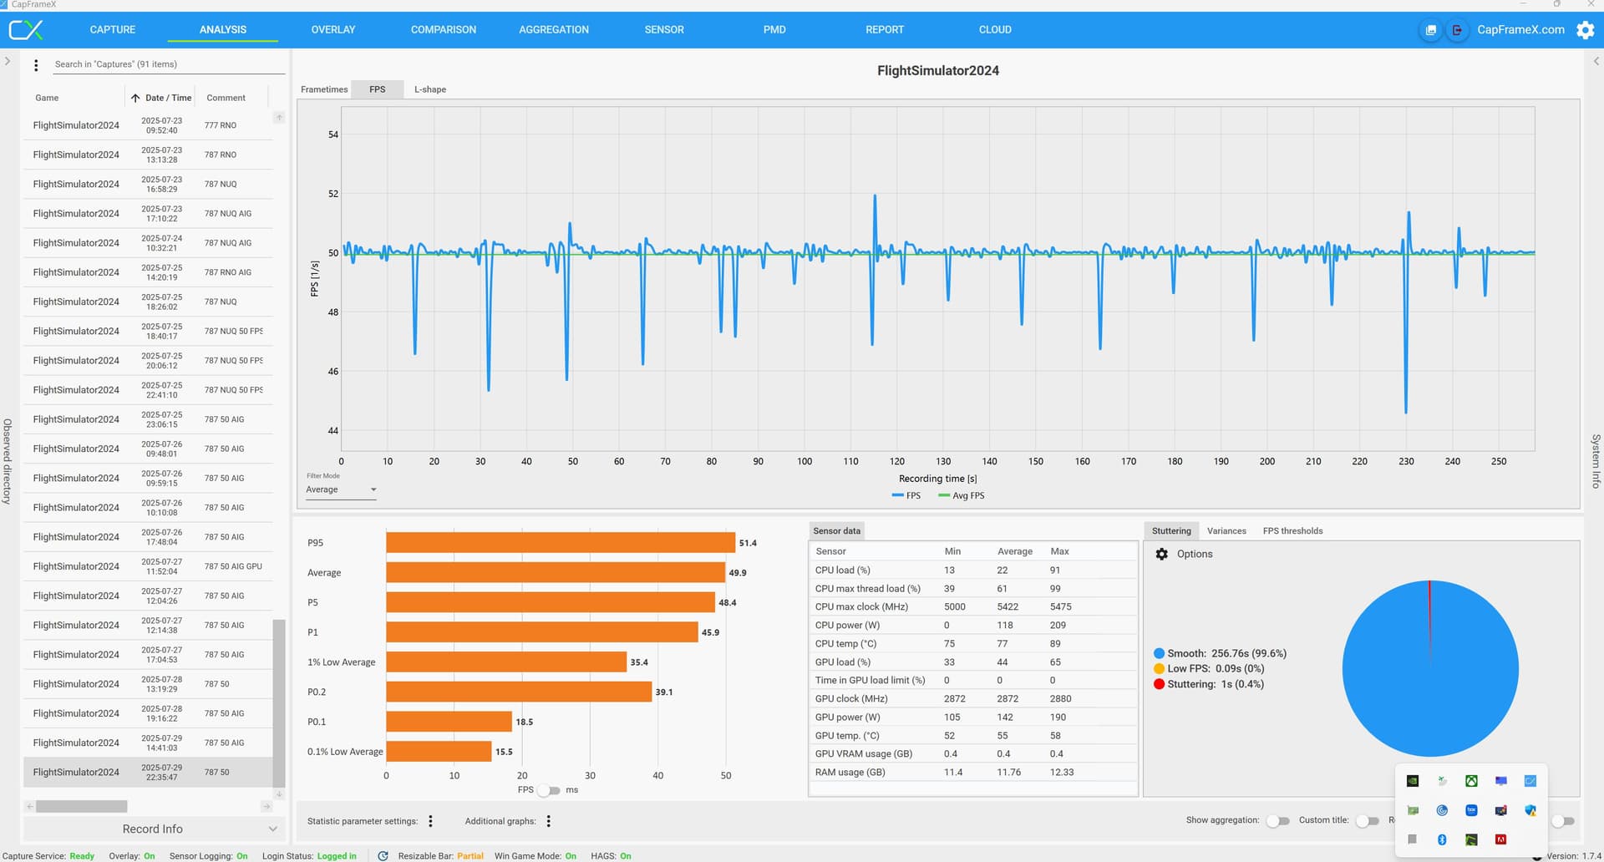Viewport: 1604px width, 862px height.
Task: Click the Bluetooth tray icon
Action: pyautogui.click(x=1442, y=839)
